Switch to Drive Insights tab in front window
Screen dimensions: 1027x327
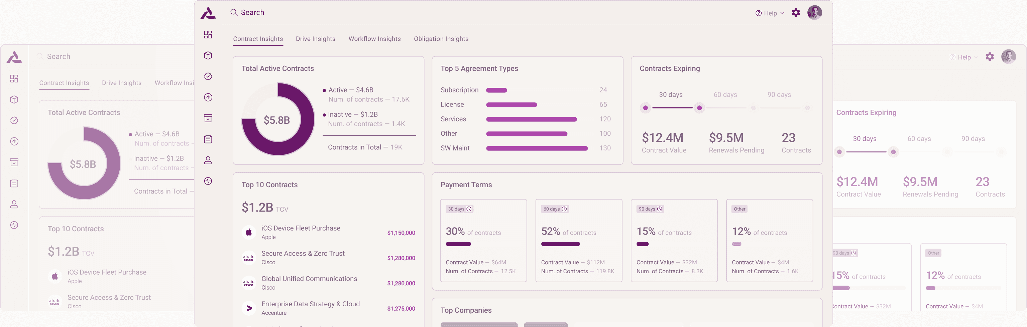click(x=315, y=39)
